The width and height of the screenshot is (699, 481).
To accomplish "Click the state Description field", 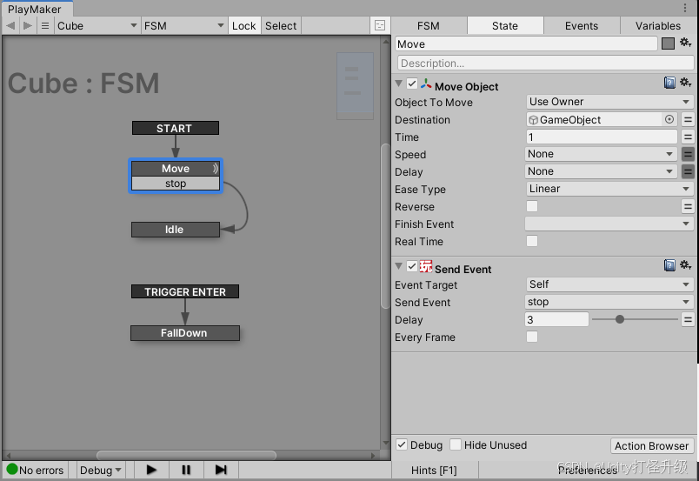I will tap(545, 63).
